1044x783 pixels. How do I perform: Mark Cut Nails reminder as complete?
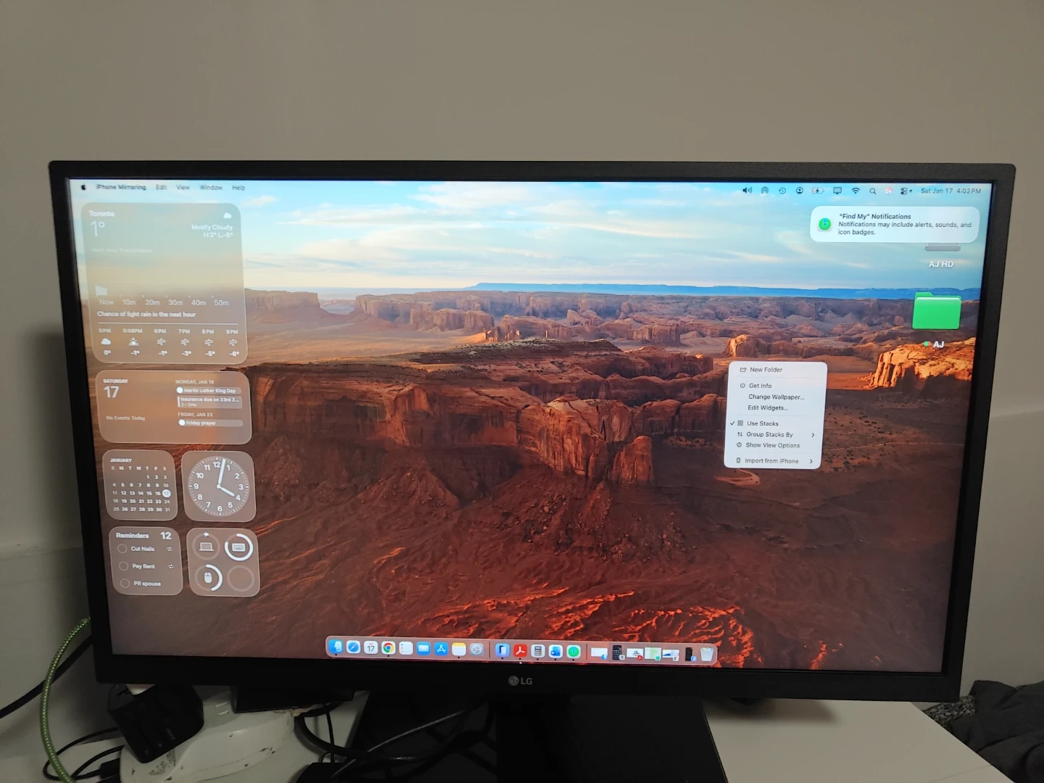pos(123,549)
